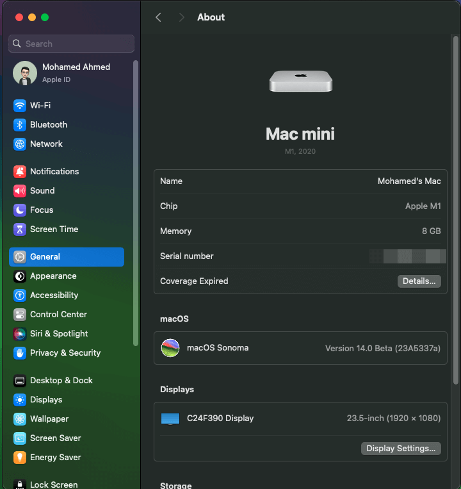The height and width of the screenshot is (489, 461).
Task: Click the Apple ID label
Action: [x=56, y=80]
